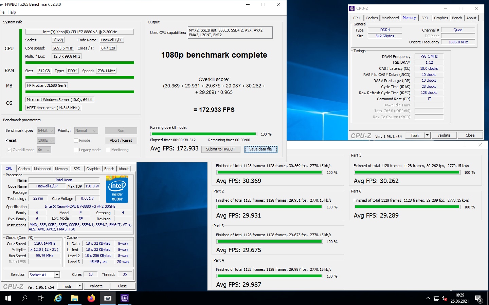Click the Used CPU capabilities text box
Image resolution: width=489 pixels, height=305 pixels.
230,33
